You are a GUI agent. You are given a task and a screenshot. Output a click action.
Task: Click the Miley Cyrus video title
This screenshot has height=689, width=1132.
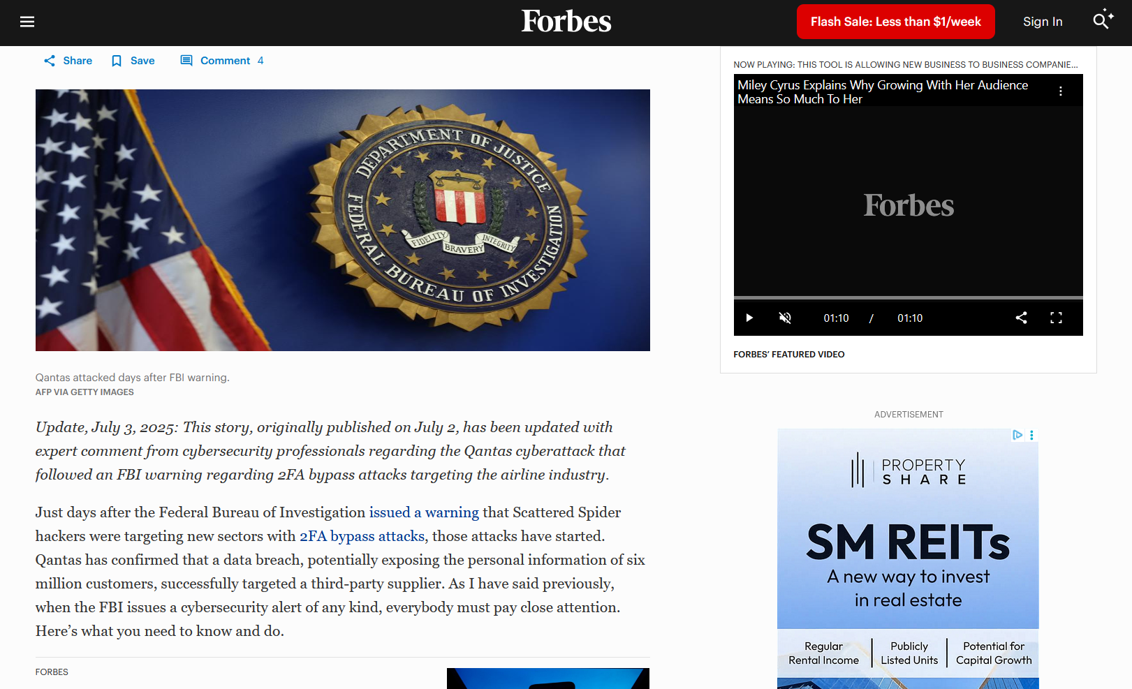tap(883, 92)
